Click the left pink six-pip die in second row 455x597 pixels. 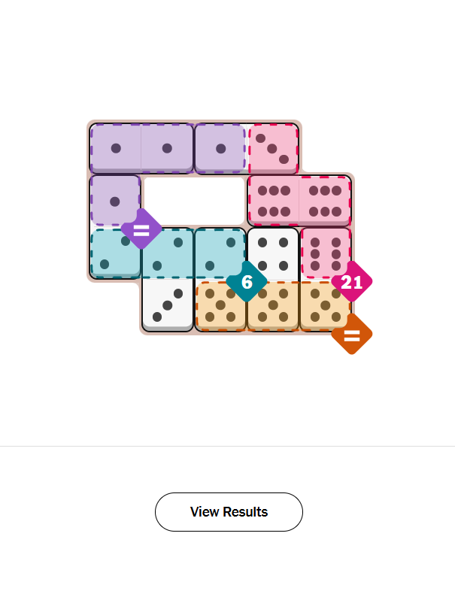(x=273, y=201)
